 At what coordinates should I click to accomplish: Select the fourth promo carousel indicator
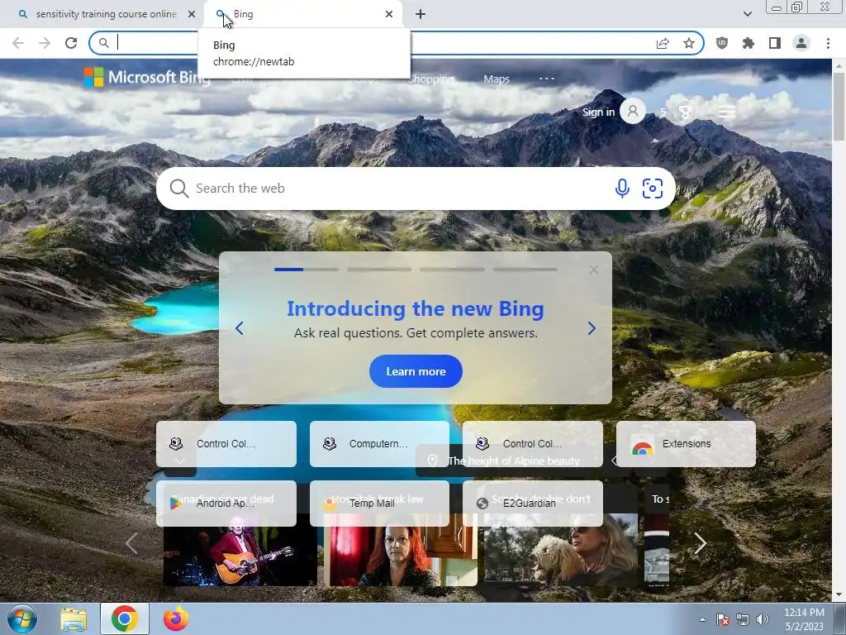[x=525, y=269]
